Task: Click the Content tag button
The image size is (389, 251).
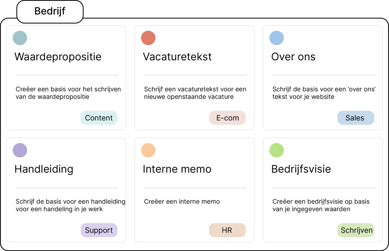Action: click(x=99, y=118)
